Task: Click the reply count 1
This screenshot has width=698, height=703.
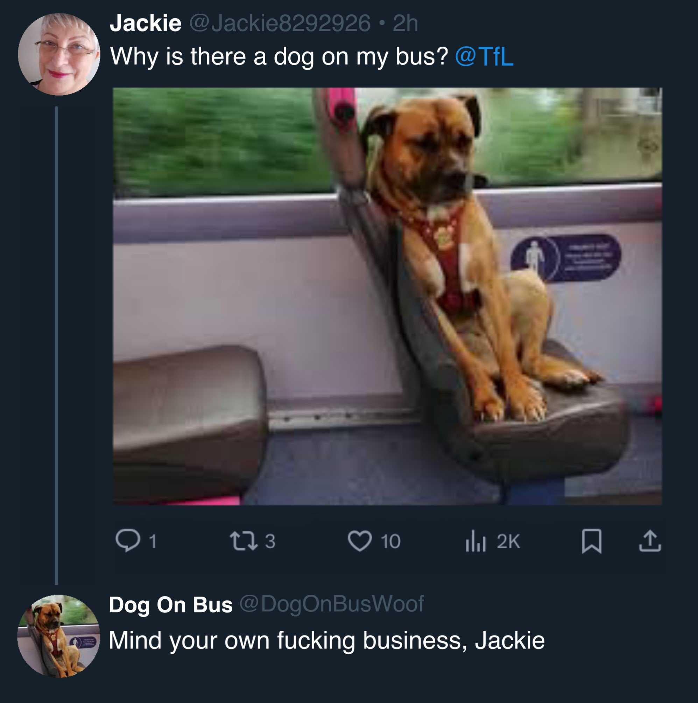Action: coord(153,542)
